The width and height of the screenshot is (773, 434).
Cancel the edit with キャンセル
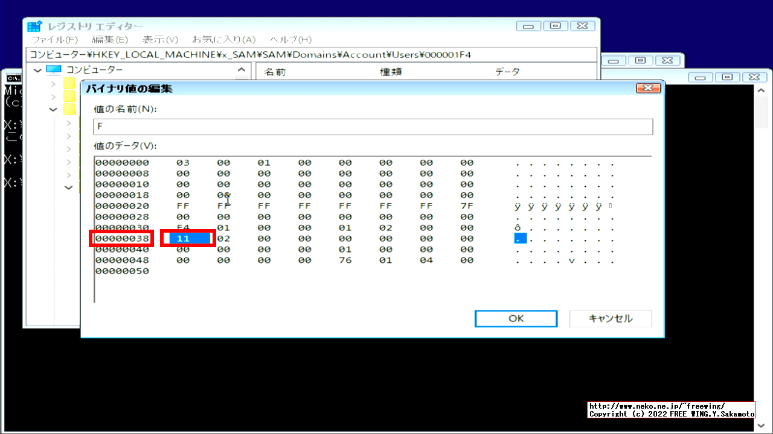click(x=610, y=318)
